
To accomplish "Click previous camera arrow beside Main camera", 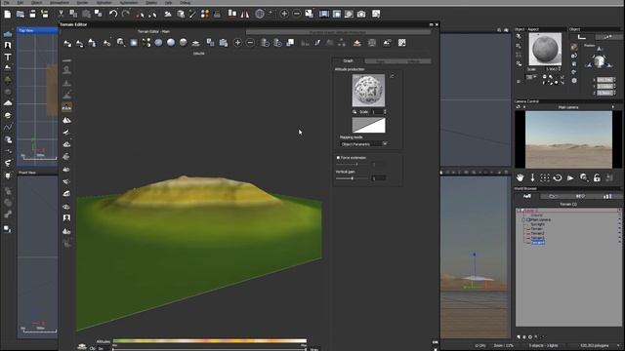I will click(x=524, y=107).
